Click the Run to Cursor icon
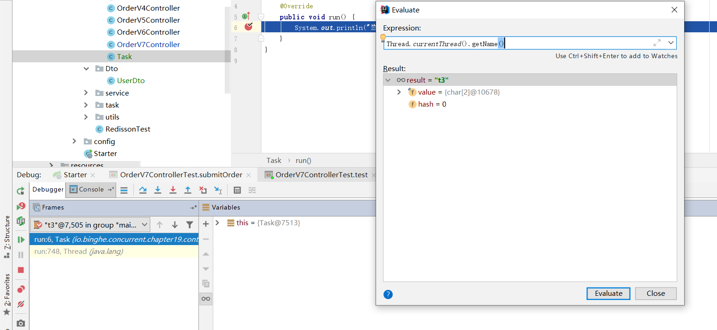The image size is (717, 330). coord(218,190)
